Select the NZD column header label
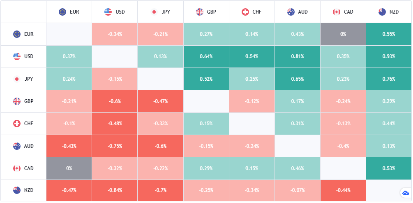This screenshot has height=203, width=413. point(394,12)
